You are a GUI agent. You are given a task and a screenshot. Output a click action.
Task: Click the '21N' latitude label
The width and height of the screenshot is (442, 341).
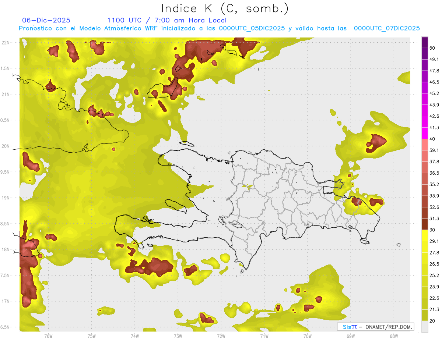(6, 94)
